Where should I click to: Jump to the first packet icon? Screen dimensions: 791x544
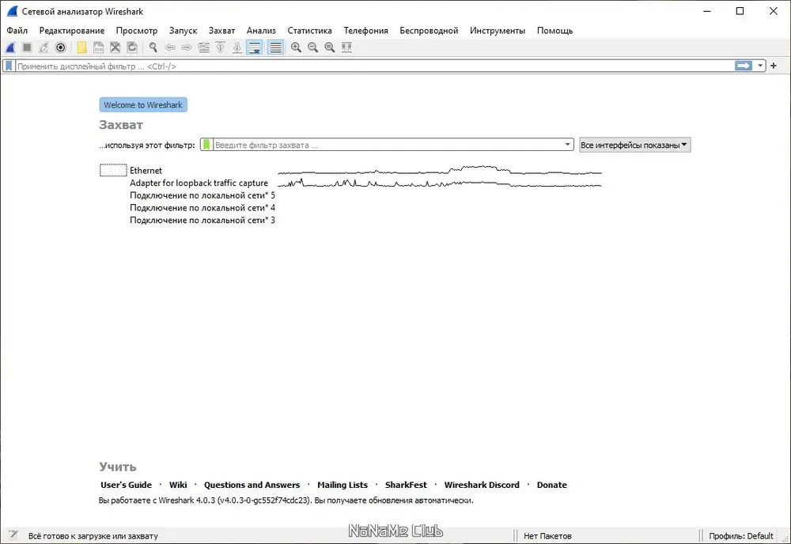(x=221, y=47)
